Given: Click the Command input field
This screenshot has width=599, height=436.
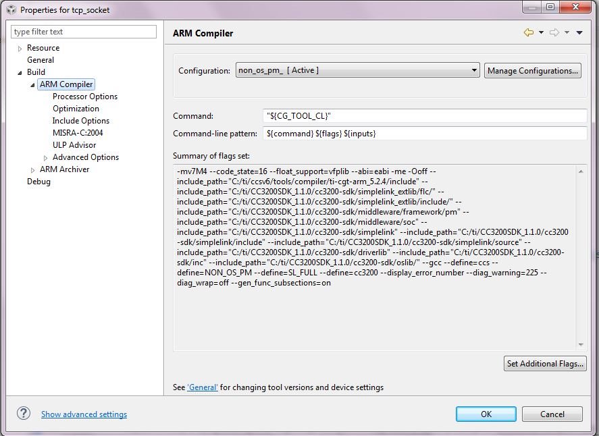Looking at the screenshot, I should (425, 115).
